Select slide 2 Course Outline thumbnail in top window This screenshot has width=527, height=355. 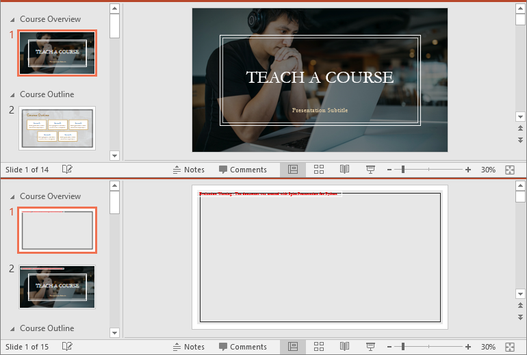[57, 128]
